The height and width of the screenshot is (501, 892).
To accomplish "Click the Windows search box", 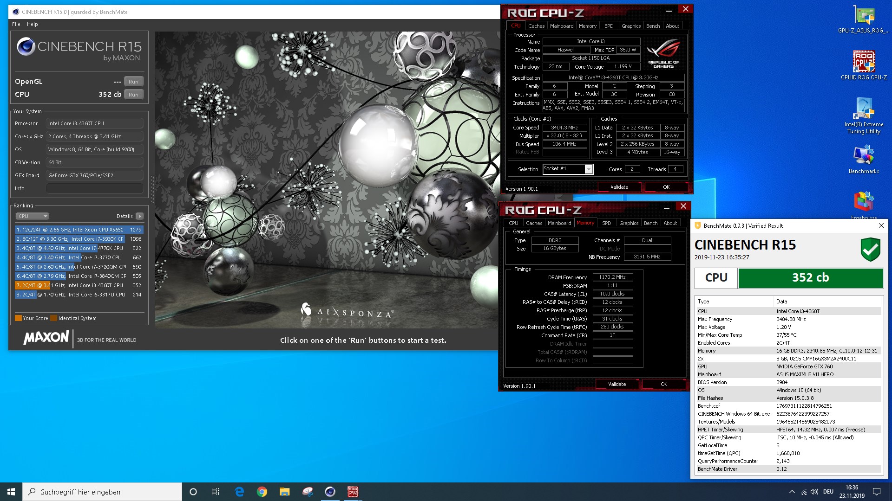I will coord(102,492).
